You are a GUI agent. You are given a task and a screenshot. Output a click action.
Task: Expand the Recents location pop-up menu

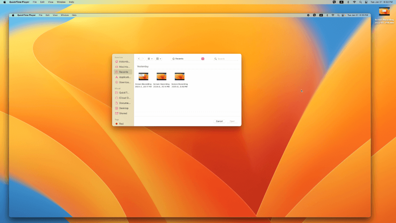point(188,59)
